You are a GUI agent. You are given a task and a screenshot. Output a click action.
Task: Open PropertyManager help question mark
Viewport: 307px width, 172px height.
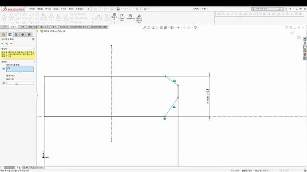click(33, 39)
